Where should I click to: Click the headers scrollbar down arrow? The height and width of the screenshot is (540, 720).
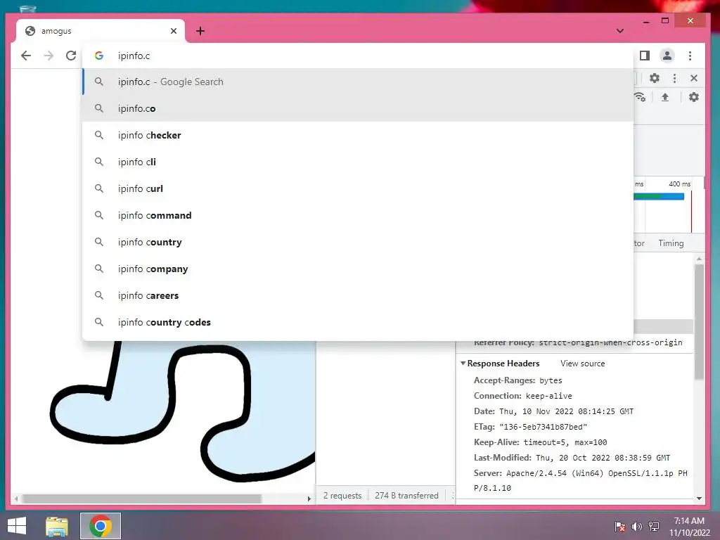pyautogui.click(x=699, y=499)
